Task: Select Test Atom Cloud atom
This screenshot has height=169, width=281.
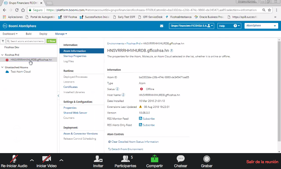Action: pos(21,72)
